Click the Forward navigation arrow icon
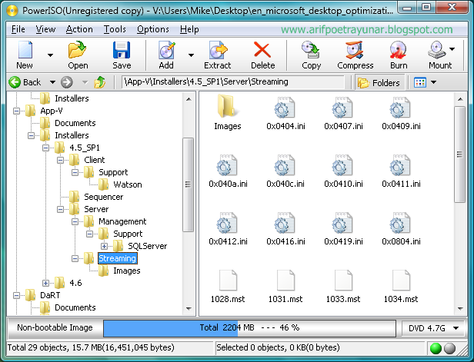Viewport: 474px width, 362px height. click(67, 82)
